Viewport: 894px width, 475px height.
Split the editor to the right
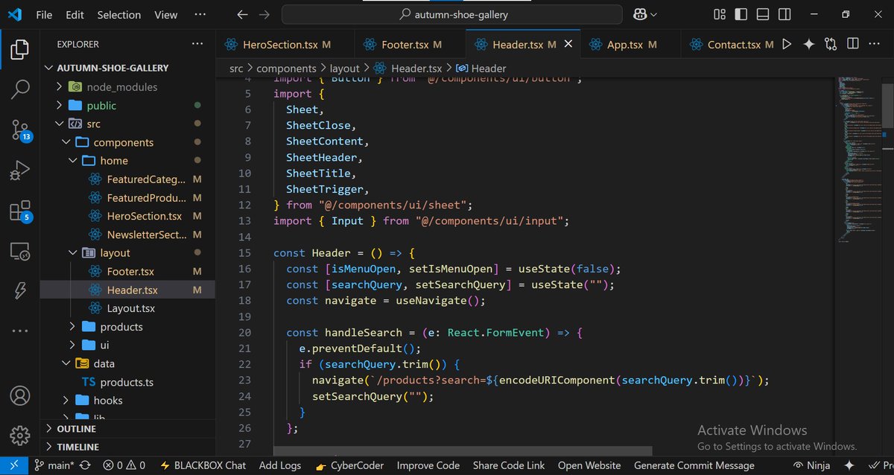tap(853, 45)
